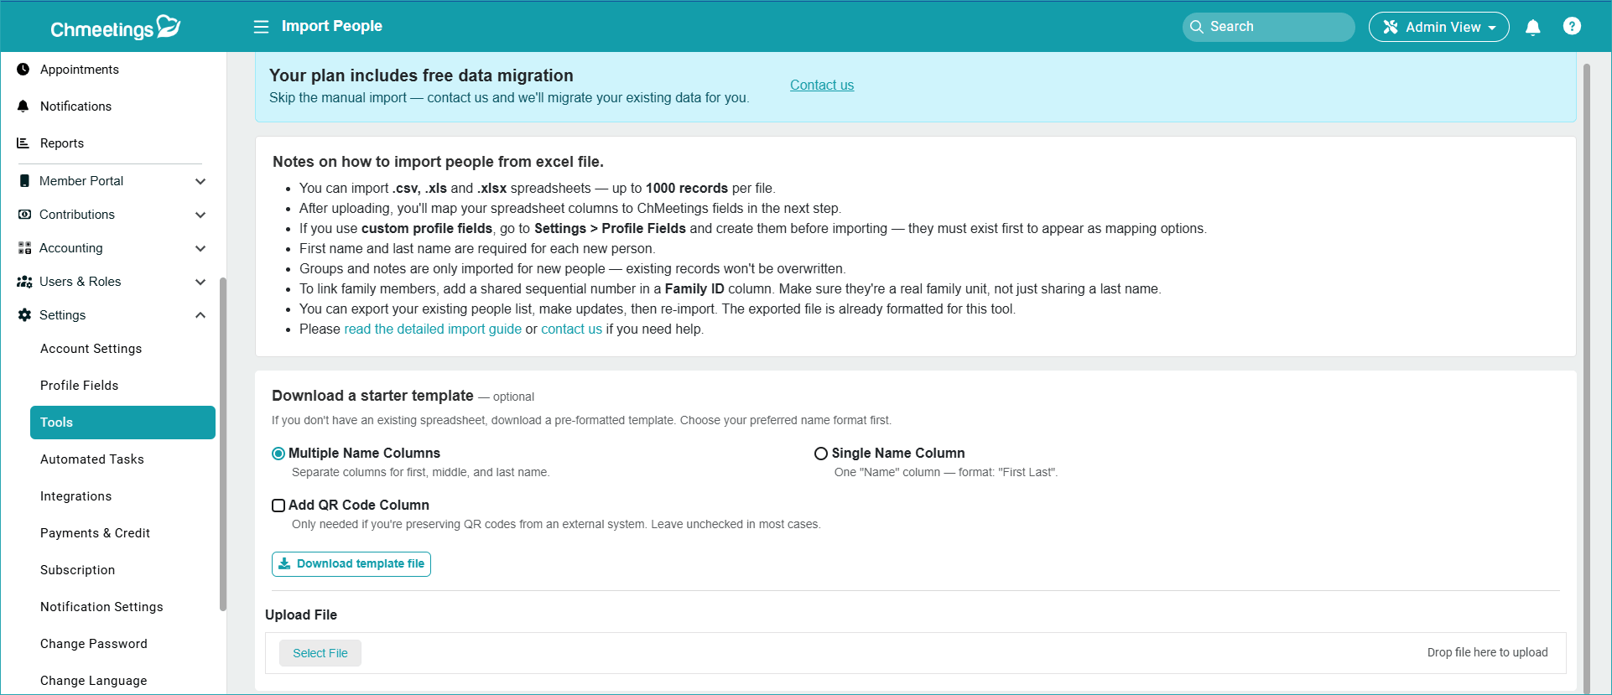Toggle the hamburger menu icon
Image resolution: width=1612 pixels, height=695 pixels.
click(262, 27)
